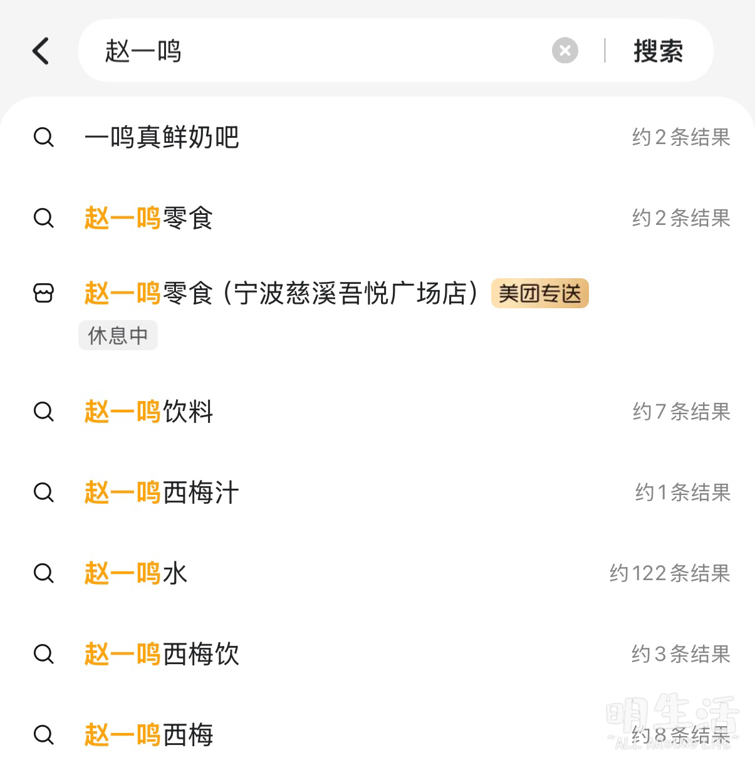Select the 赵一鸣西梅饮 suggestion
This screenshot has height=765, width=755.
[x=162, y=654]
